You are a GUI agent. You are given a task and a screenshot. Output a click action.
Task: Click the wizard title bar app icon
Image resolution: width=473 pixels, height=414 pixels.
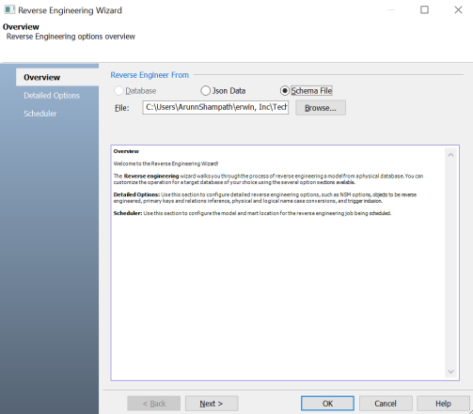tap(9, 9)
